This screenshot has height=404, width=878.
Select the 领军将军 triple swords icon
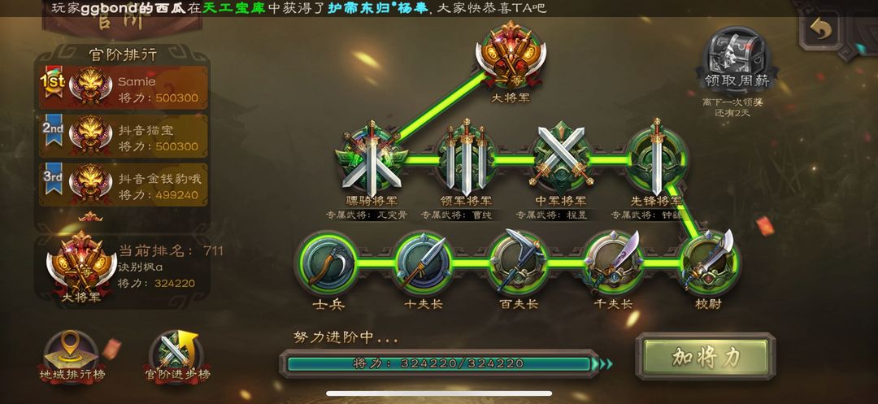tap(466, 159)
